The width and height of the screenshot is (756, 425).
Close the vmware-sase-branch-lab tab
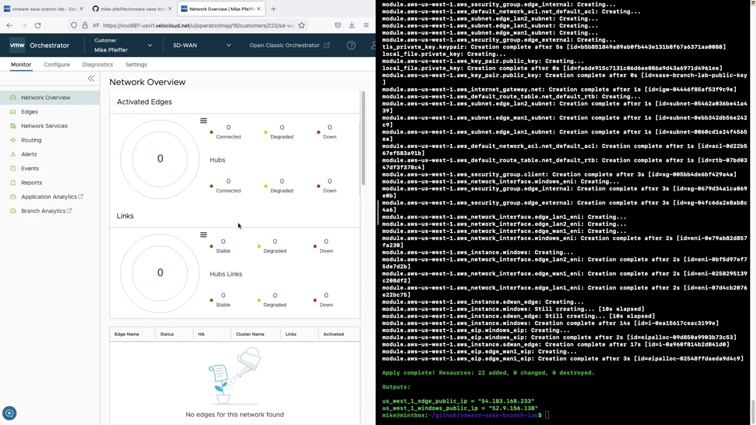coord(80,9)
